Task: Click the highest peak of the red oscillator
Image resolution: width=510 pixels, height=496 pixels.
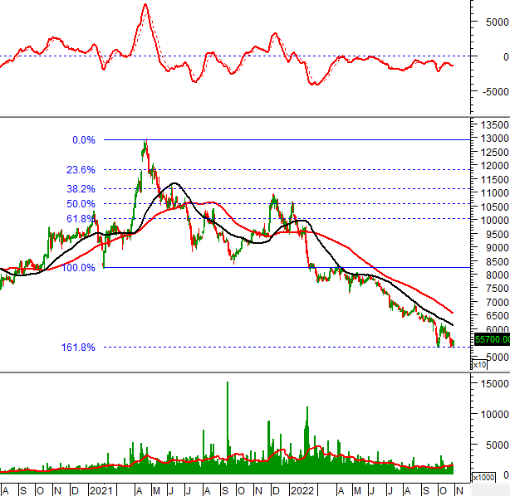Action: (145, 7)
